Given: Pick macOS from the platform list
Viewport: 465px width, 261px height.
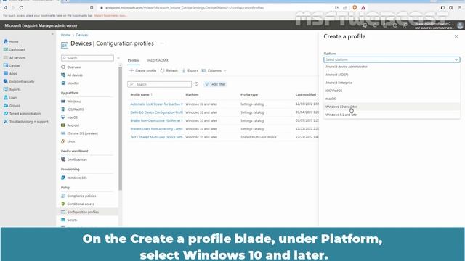Looking at the screenshot, I should click(392, 99).
